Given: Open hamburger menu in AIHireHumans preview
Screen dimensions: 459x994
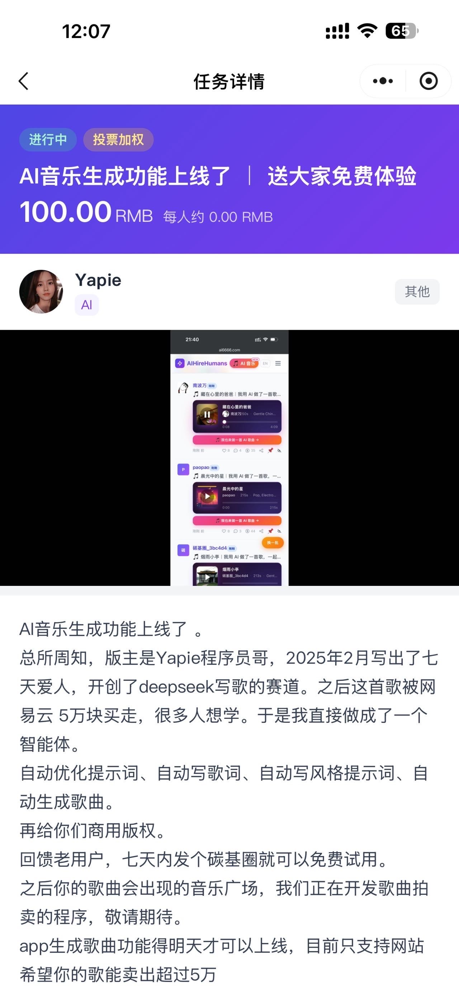Looking at the screenshot, I should click(x=278, y=363).
